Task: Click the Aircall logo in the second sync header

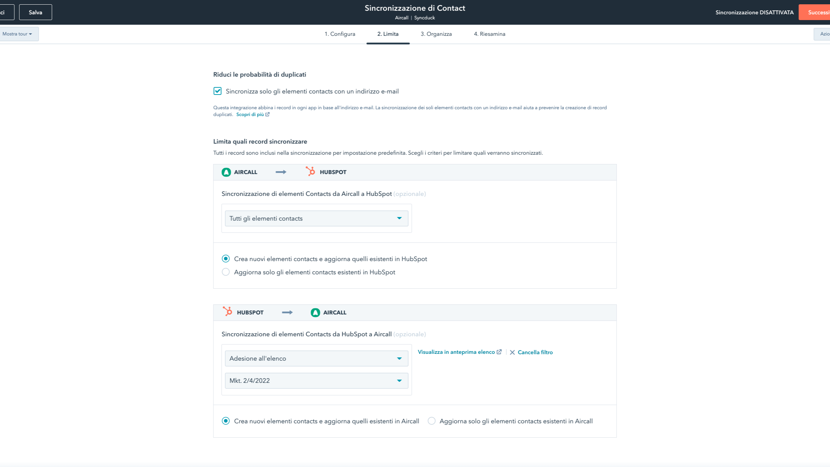Action: (315, 313)
